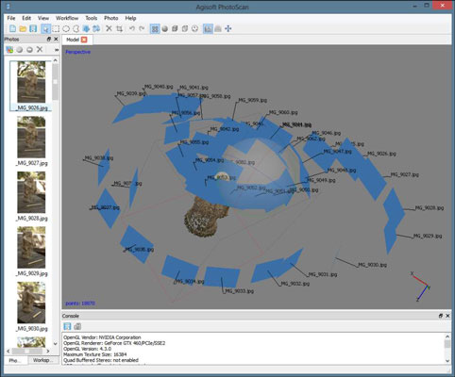Open the Help menu

130,18
